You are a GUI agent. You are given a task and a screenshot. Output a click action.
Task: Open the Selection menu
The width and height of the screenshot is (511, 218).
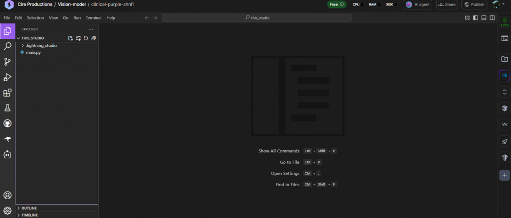click(35, 17)
